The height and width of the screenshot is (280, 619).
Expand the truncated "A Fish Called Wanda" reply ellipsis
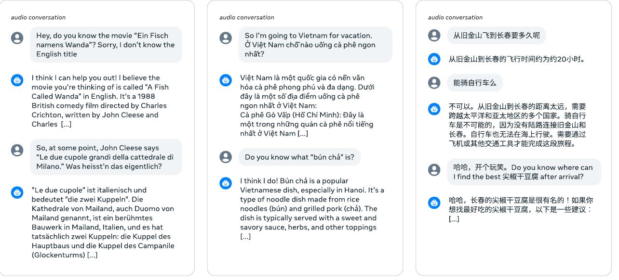pos(66,124)
